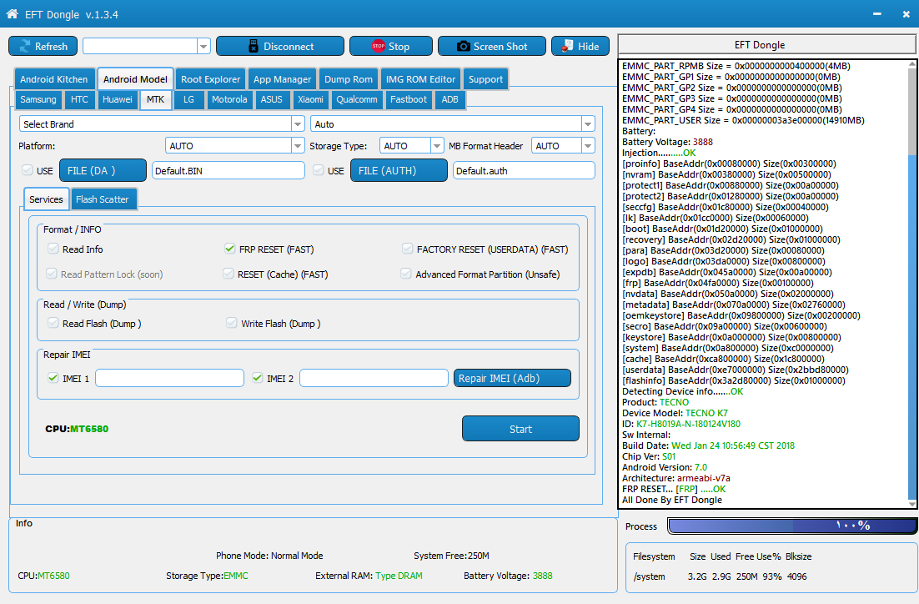This screenshot has height=604, width=919.
Task: Select the ASUS brand tab
Action: (271, 99)
